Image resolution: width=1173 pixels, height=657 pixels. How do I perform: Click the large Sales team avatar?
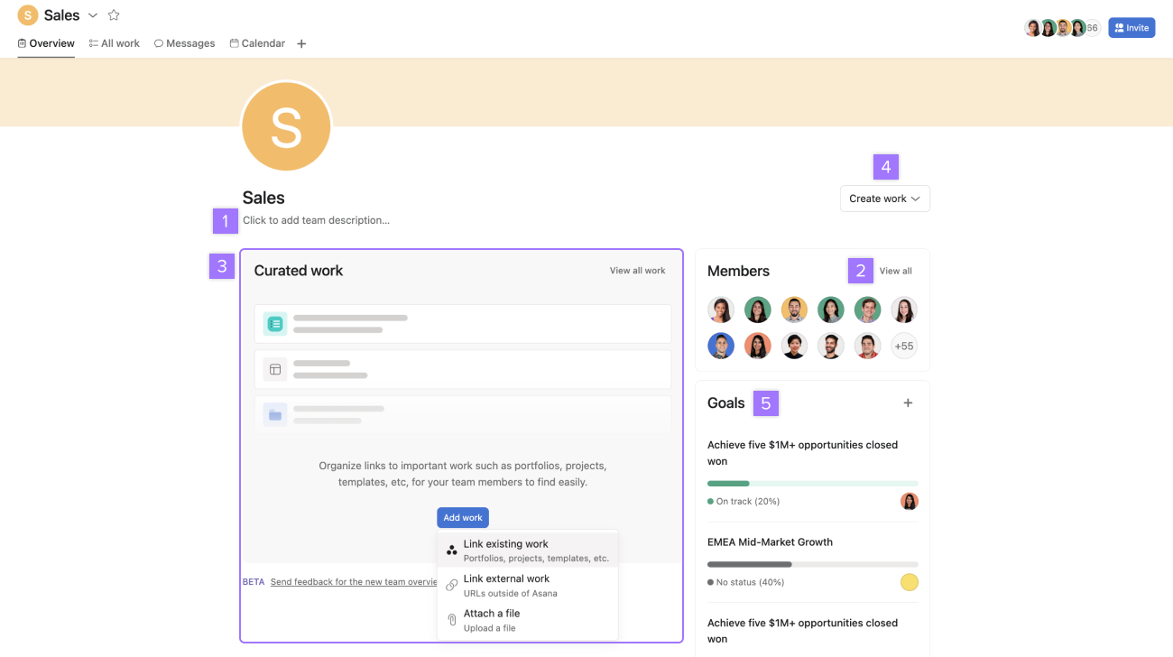pyautogui.click(x=286, y=127)
